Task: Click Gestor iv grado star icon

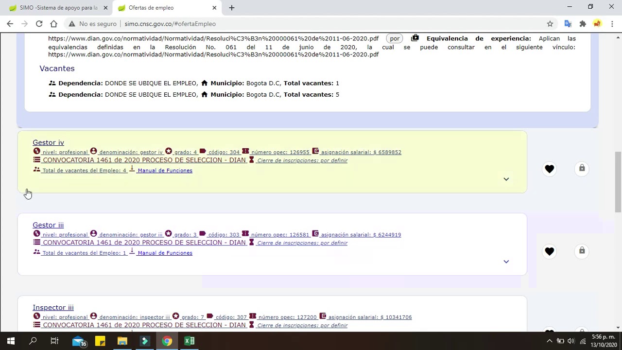Action: click(169, 151)
